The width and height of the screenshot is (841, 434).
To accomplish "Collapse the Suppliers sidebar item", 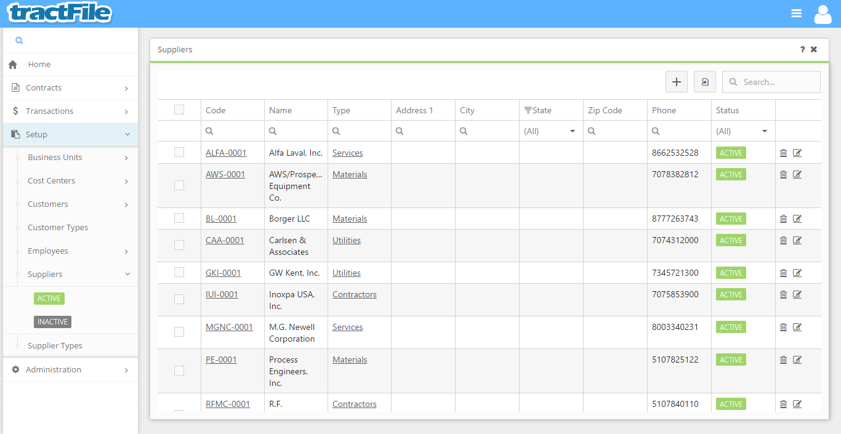I will [70, 275].
